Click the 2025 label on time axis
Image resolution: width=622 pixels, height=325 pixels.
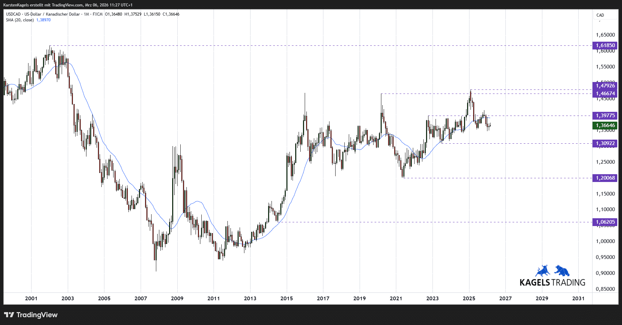coord(469,299)
